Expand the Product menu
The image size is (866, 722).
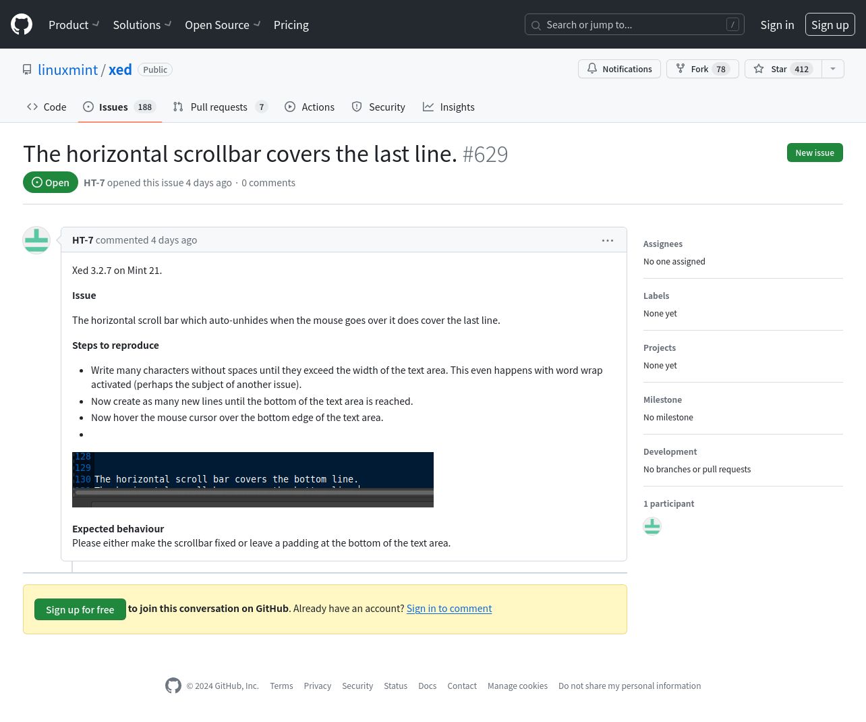point(74,25)
